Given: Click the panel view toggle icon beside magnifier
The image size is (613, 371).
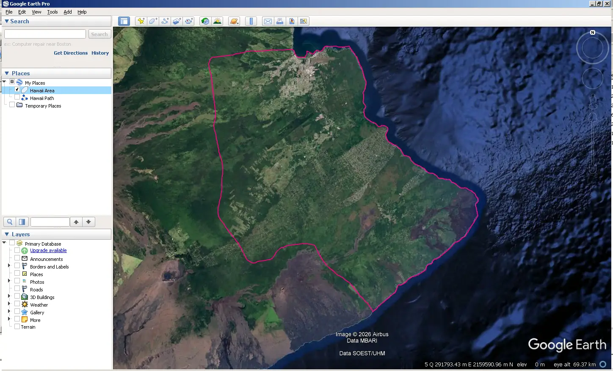Looking at the screenshot, I should coord(22,222).
